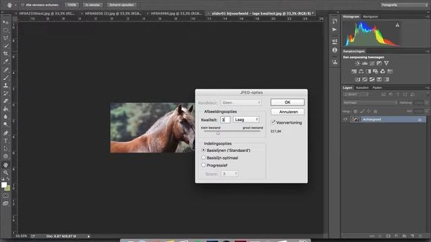Image resolution: width=431 pixels, height=242 pixels.
Task: Open the Dekking opacity dropdown arrow
Action: click(x=426, y=103)
